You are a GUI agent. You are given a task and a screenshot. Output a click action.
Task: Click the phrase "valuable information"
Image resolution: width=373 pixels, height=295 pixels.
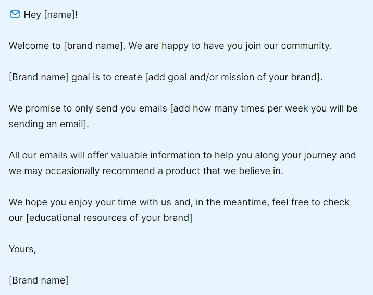pos(155,155)
